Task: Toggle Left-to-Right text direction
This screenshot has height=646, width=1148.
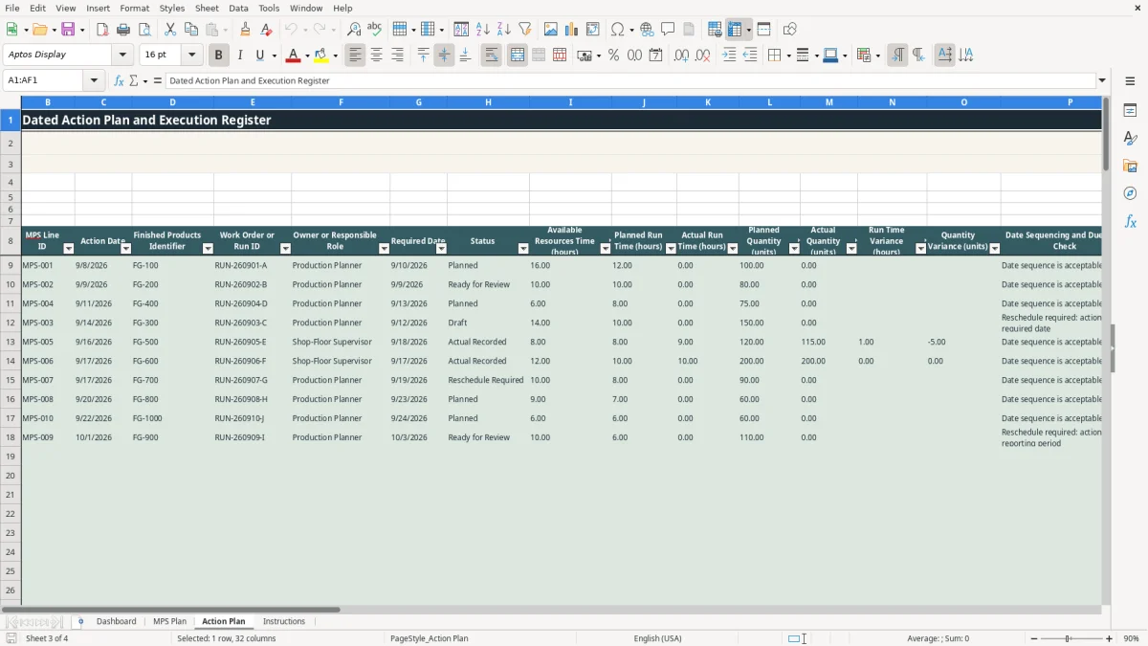Action: pyautogui.click(x=897, y=56)
